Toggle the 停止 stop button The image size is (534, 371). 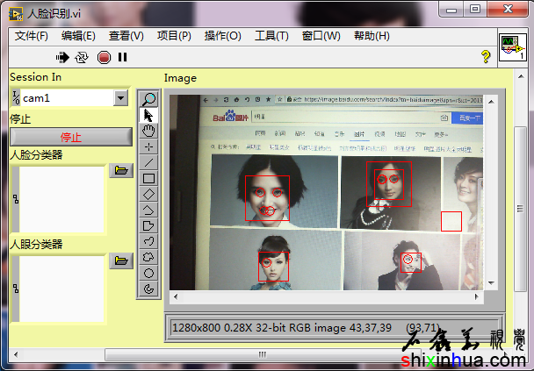[x=70, y=137]
